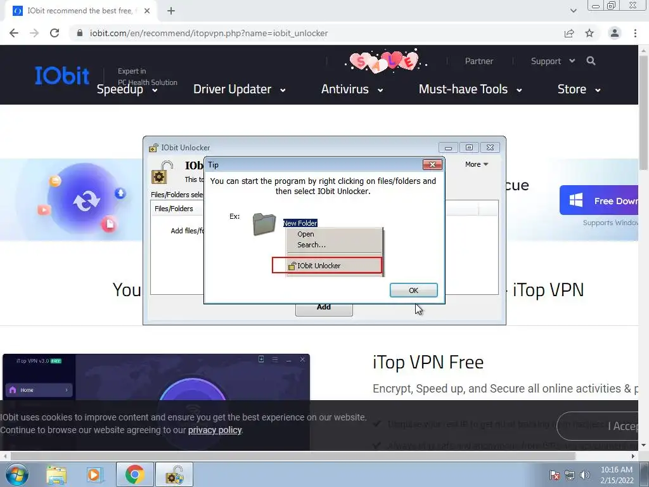Go forward in the browser
649x487 pixels.
(x=34, y=33)
